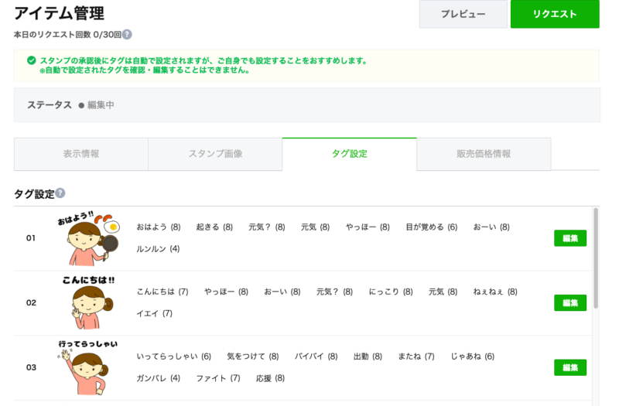The width and height of the screenshot is (619, 406).
Task: Click the green リクエスト button
Action: tap(555, 14)
